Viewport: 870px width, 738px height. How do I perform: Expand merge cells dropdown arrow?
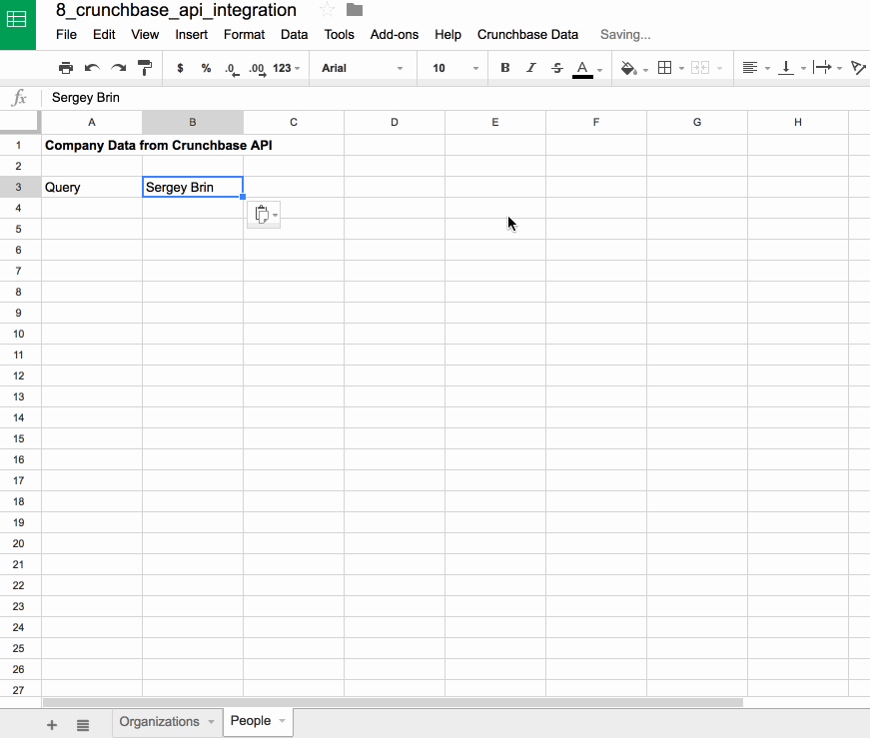pos(719,68)
